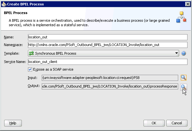This screenshot has width=192, height=131.
Task: Click the Input: label
Action: click(x=32, y=78)
